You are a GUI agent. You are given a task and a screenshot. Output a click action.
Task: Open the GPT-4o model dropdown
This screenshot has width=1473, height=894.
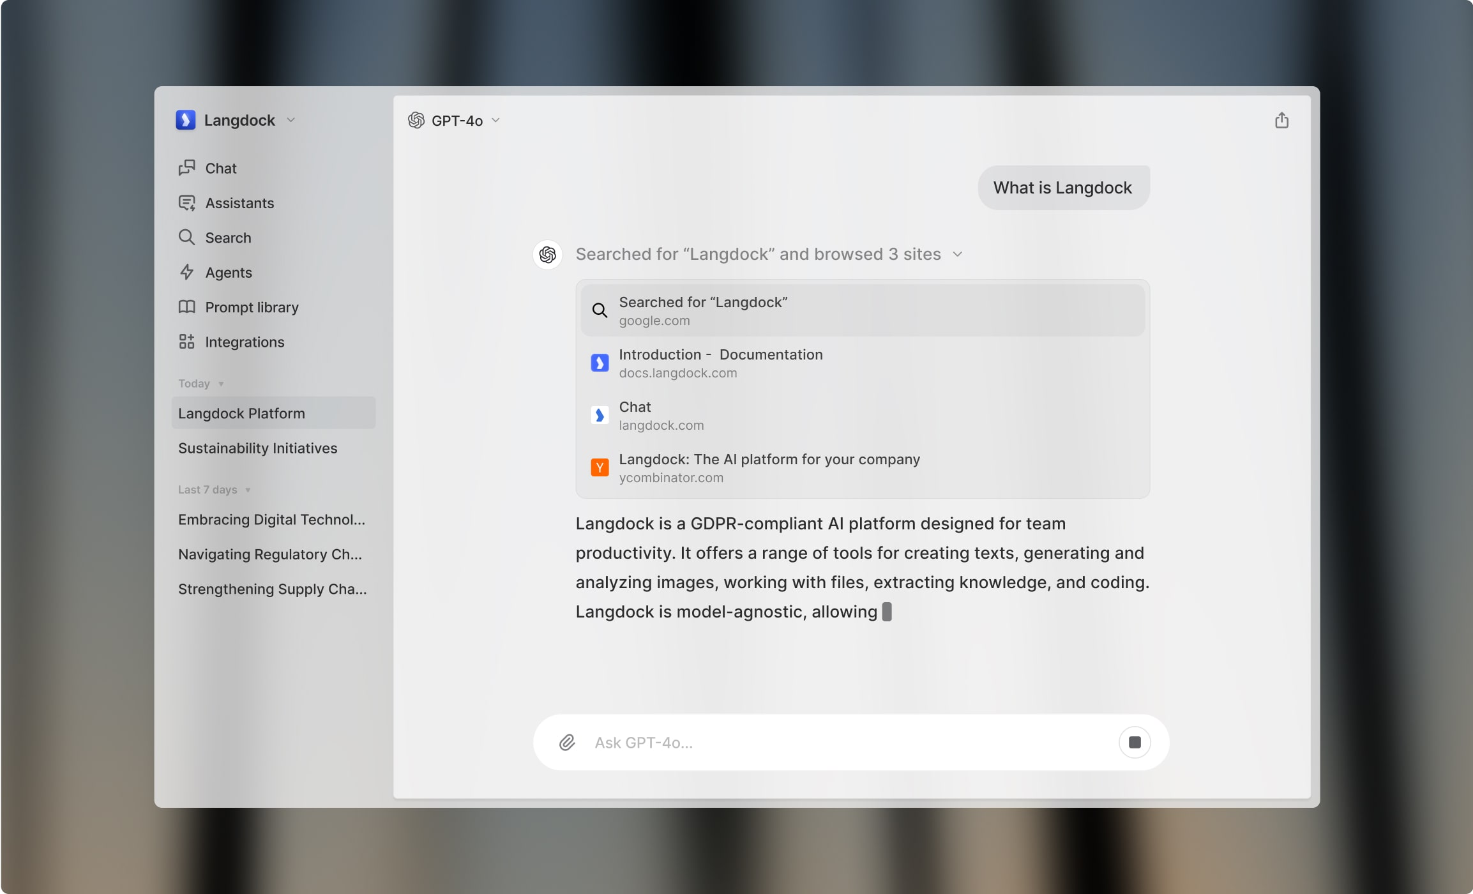click(456, 121)
